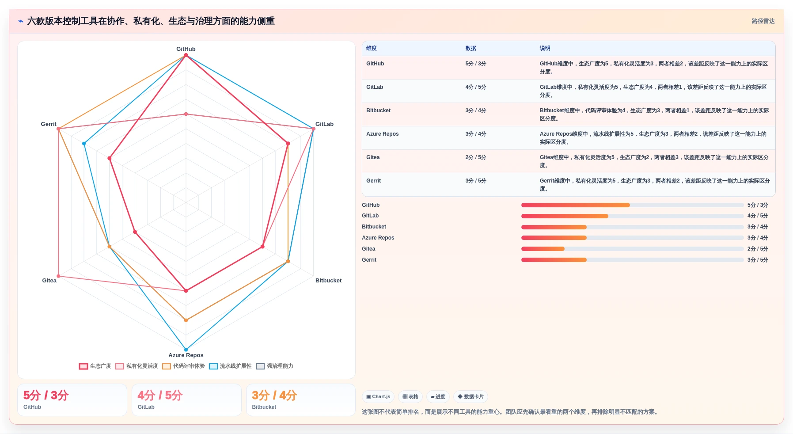Toggle the 代码评审体验 legend series
The image size is (793, 434).
click(184, 366)
